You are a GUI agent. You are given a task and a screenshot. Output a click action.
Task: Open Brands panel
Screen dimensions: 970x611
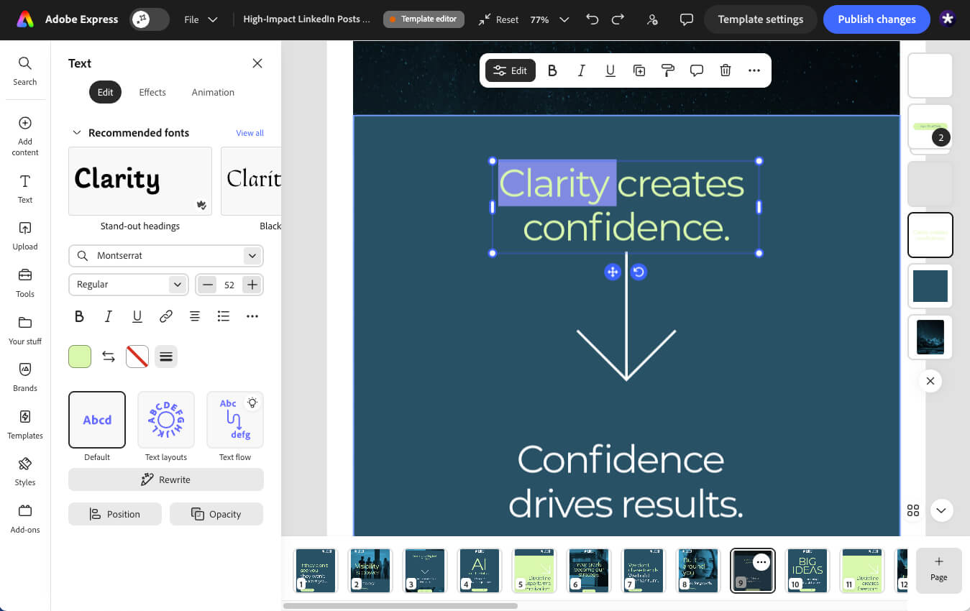[24, 377]
